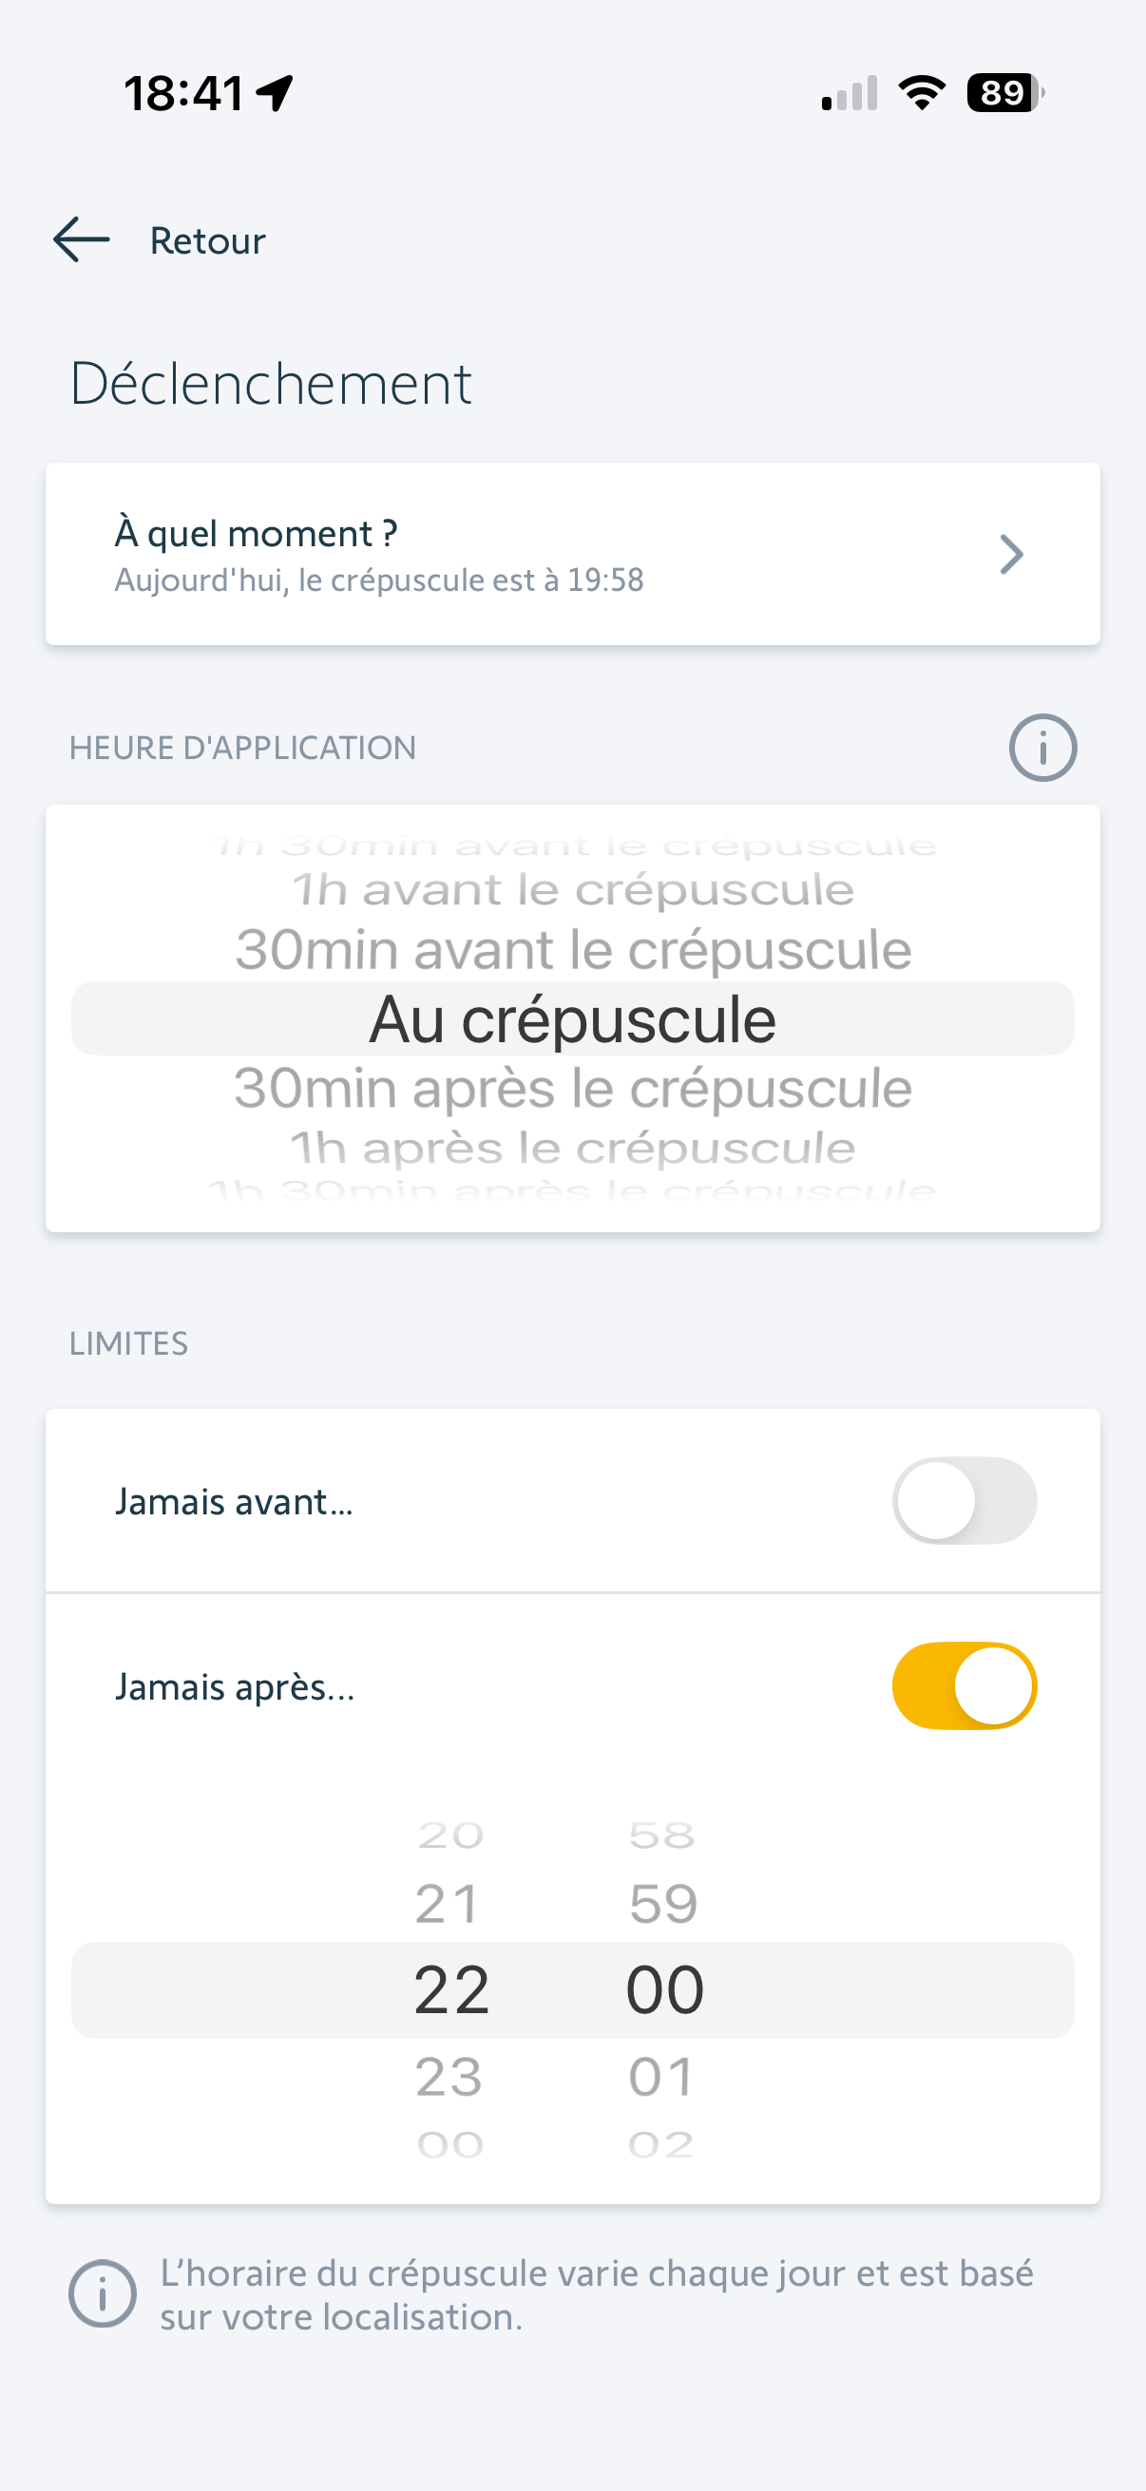Viewport: 1146px width, 2491px height.
Task: Select hour 21 in time picker
Action: 449,1904
